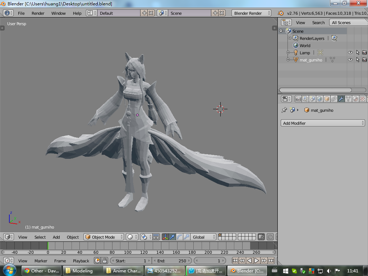Toggle selectability of mat_gumiho
This screenshot has width=368, height=276.
358,60
